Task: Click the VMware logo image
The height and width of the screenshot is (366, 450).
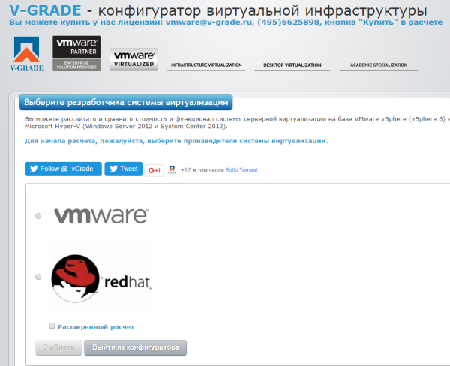Action: coord(101,216)
